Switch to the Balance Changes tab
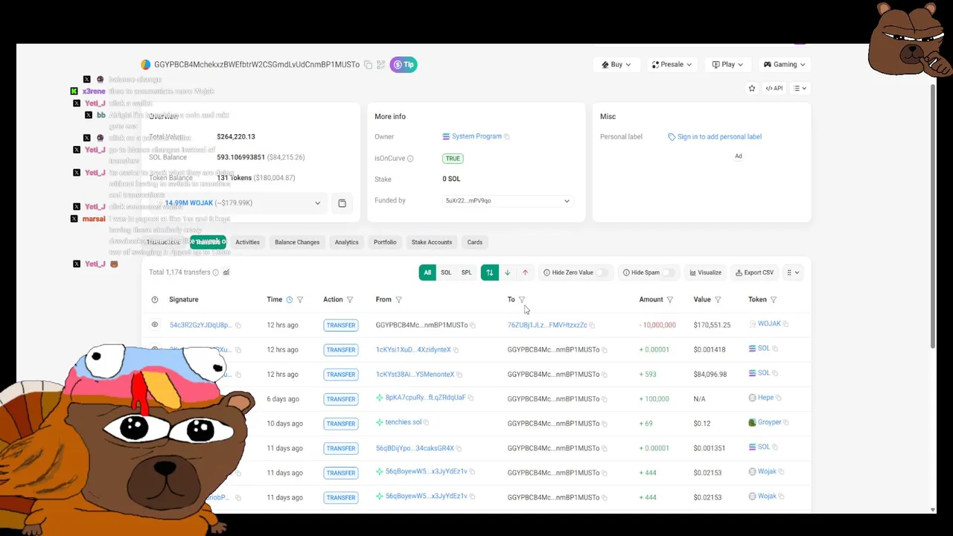This screenshot has height=536, width=953. 297,242
